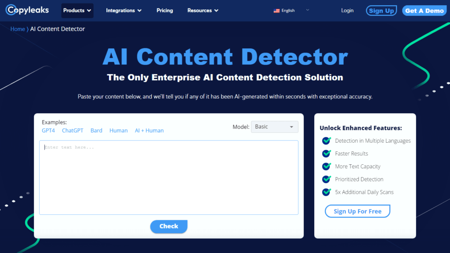Click the checkmark beside More Text Capacity
The image size is (450, 253).
[327, 166]
